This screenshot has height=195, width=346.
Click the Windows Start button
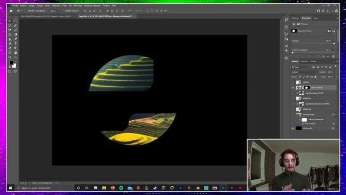coord(10,188)
